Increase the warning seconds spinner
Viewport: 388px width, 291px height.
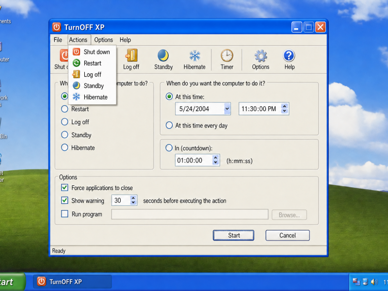[x=133, y=198]
